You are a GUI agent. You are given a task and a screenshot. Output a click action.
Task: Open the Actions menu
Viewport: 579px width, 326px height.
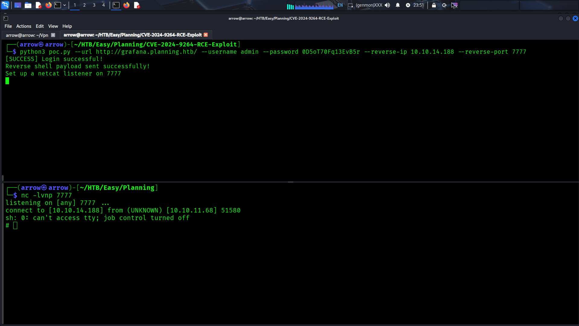(24, 26)
